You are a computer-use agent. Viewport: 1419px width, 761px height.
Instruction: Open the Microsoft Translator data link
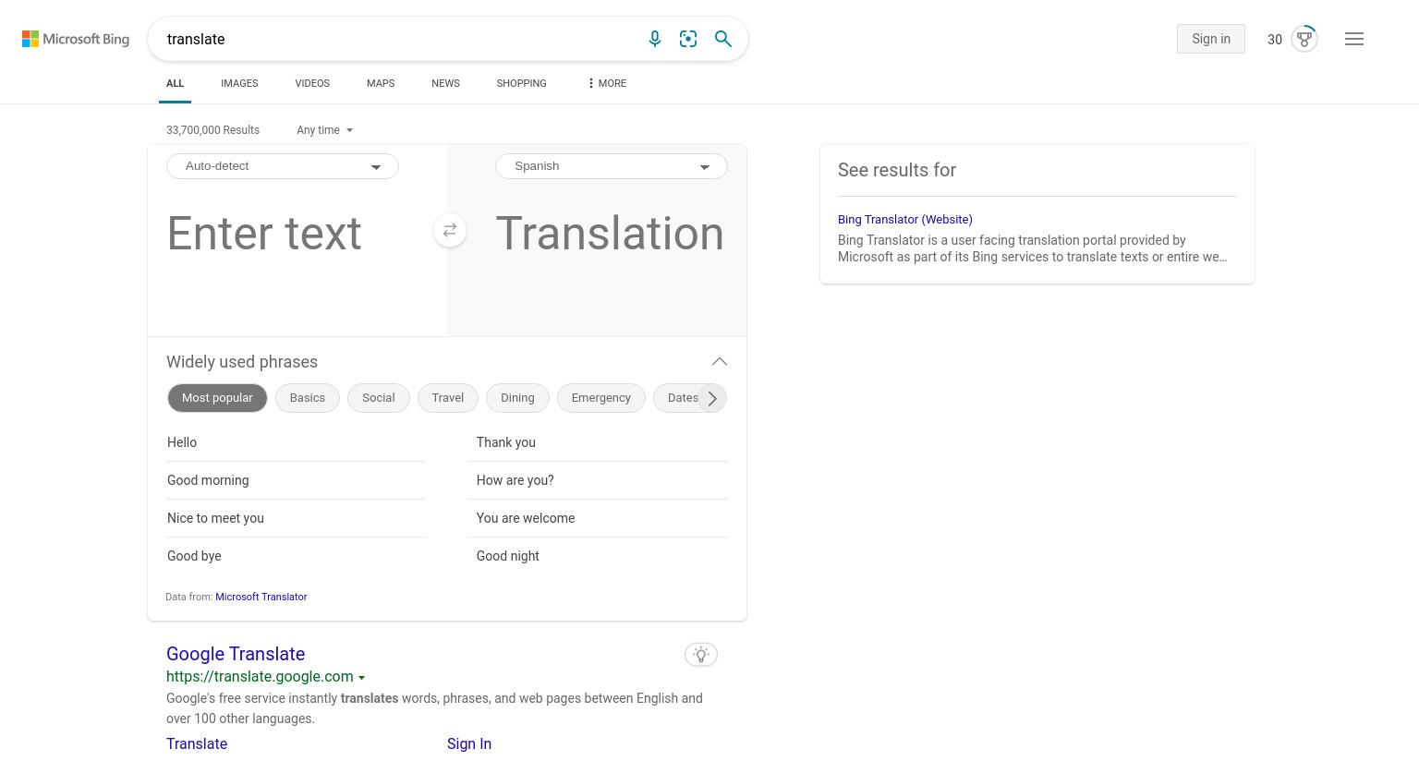pos(261,597)
